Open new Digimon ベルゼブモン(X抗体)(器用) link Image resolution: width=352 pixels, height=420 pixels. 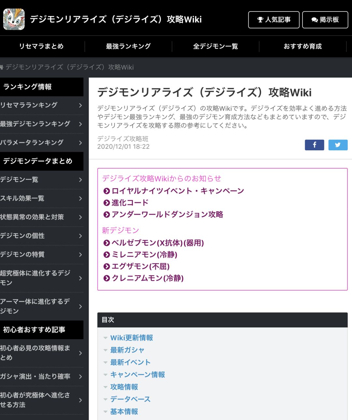click(x=158, y=243)
